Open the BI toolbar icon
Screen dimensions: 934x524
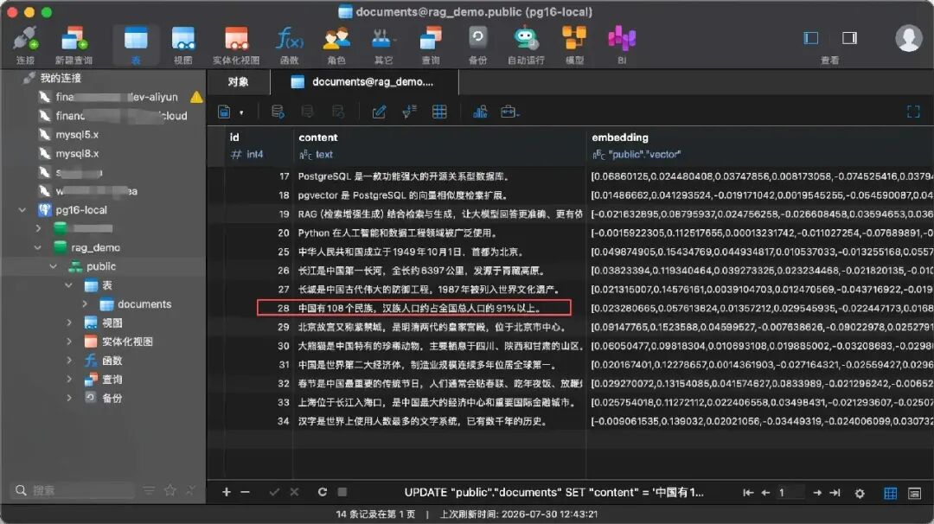(622, 45)
